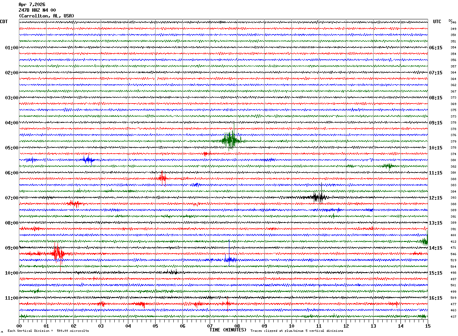The image size is (458, 336).
Task: Click the '08:15' UTC time label
Action: coord(436,98)
